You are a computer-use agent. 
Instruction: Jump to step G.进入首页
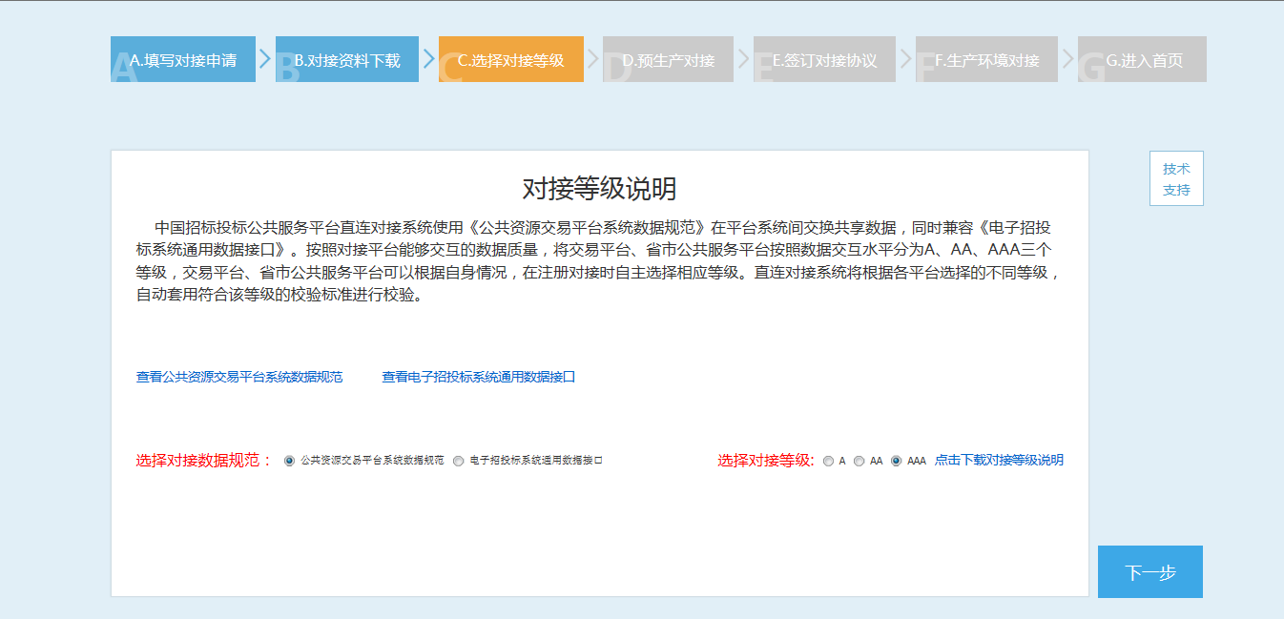coord(1143,60)
